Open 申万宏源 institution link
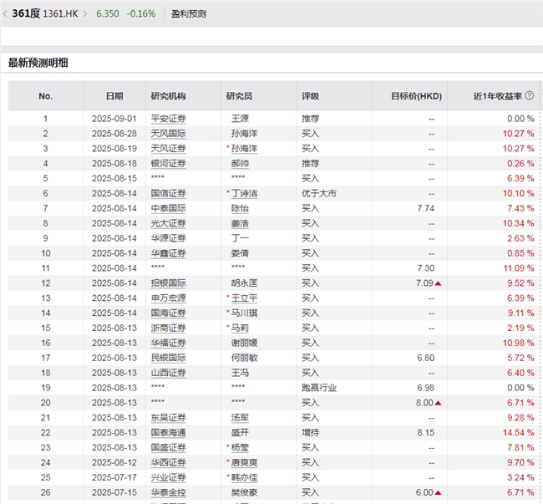543x504 pixels. click(168, 298)
